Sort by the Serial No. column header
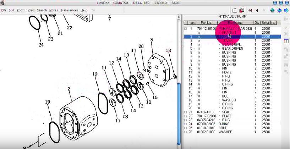 (x=269, y=23)
